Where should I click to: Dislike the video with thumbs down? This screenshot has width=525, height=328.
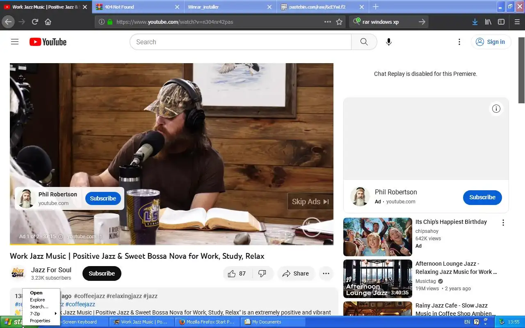[262, 273]
